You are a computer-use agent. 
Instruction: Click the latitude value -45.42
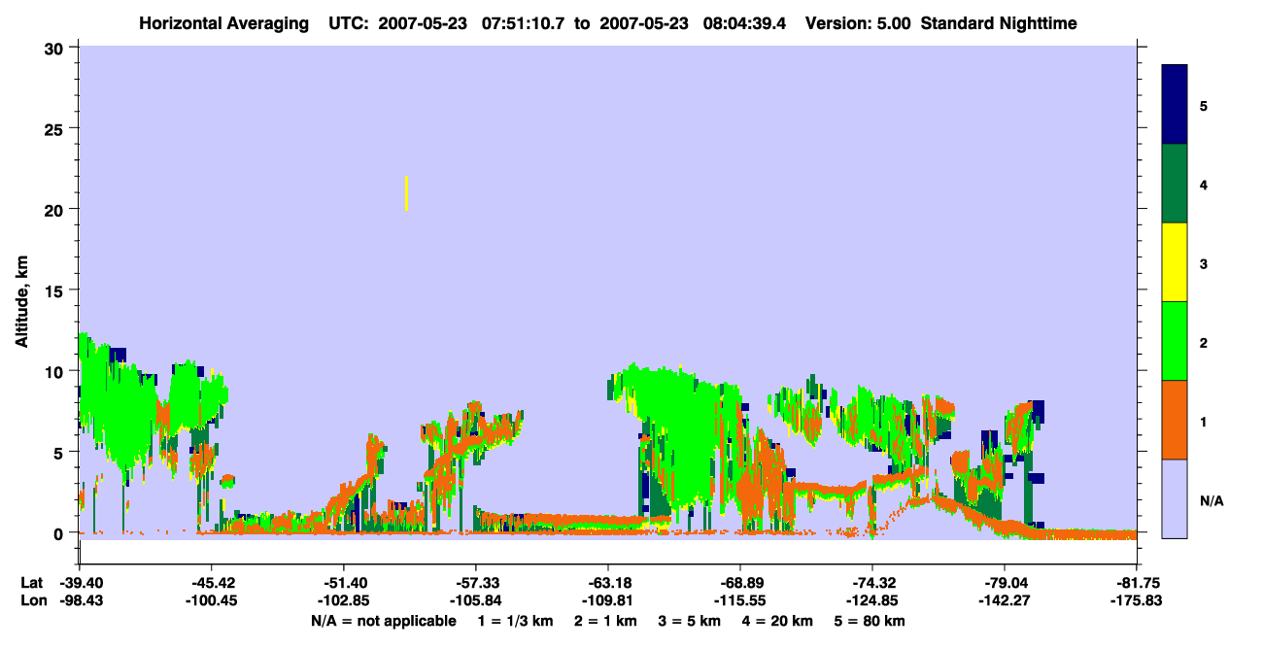click(212, 583)
